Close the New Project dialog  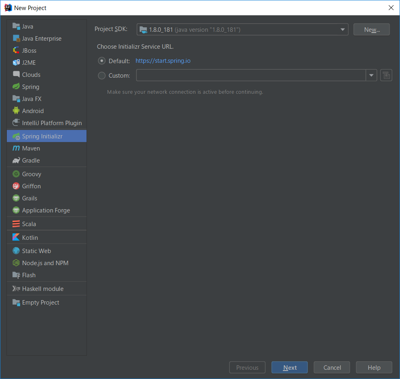pyautogui.click(x=391, y=8)
